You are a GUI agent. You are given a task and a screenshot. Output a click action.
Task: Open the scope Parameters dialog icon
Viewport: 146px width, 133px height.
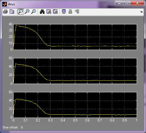pos(12,12)
